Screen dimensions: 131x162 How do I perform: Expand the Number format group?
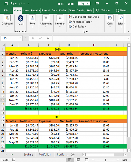[x=60, y=21]
